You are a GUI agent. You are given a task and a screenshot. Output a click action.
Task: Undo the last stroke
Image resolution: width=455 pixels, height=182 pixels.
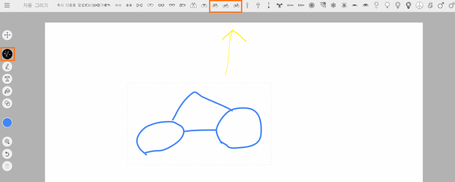[x=7, y=154]
